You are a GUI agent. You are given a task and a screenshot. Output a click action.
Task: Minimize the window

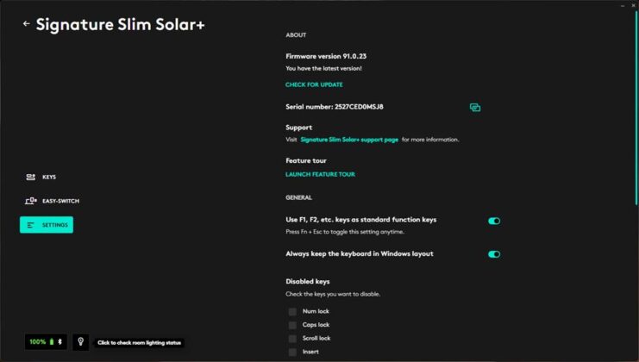623,5
